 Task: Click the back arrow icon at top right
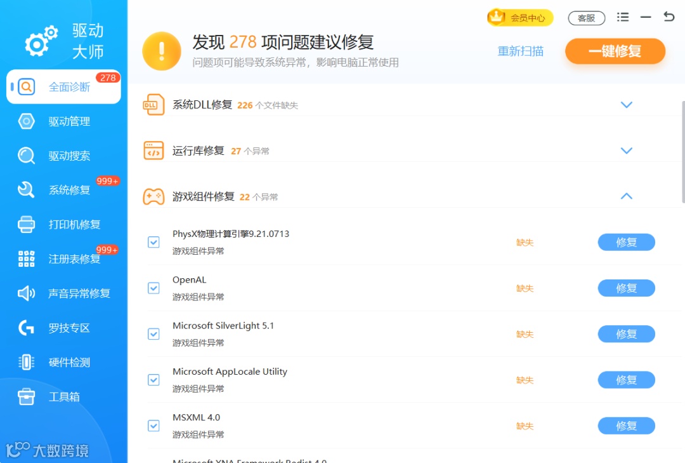coord(669,17)
